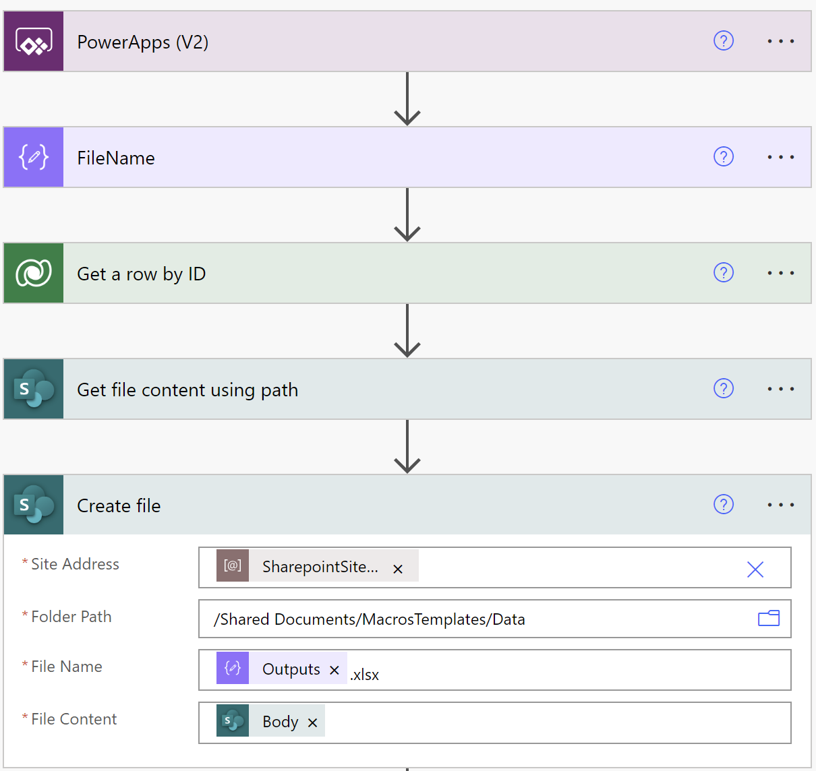The width and height of the screenshot is (816, 771).
Task: Open help for the FileName action
Action: (x=723, y=157)
